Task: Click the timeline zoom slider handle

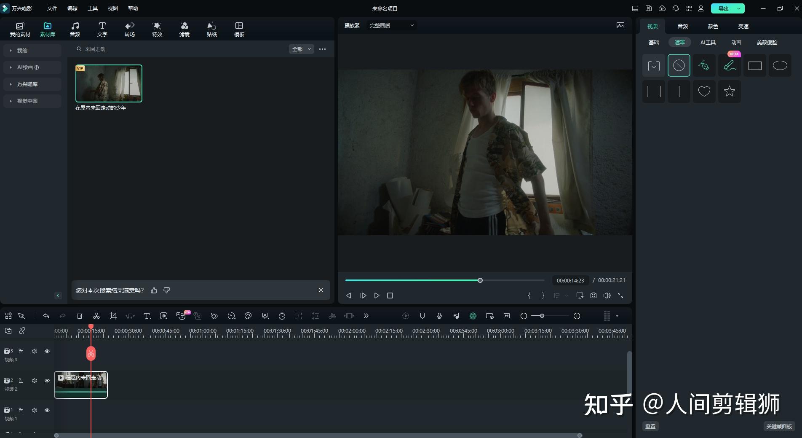Action: coord(542,316)
